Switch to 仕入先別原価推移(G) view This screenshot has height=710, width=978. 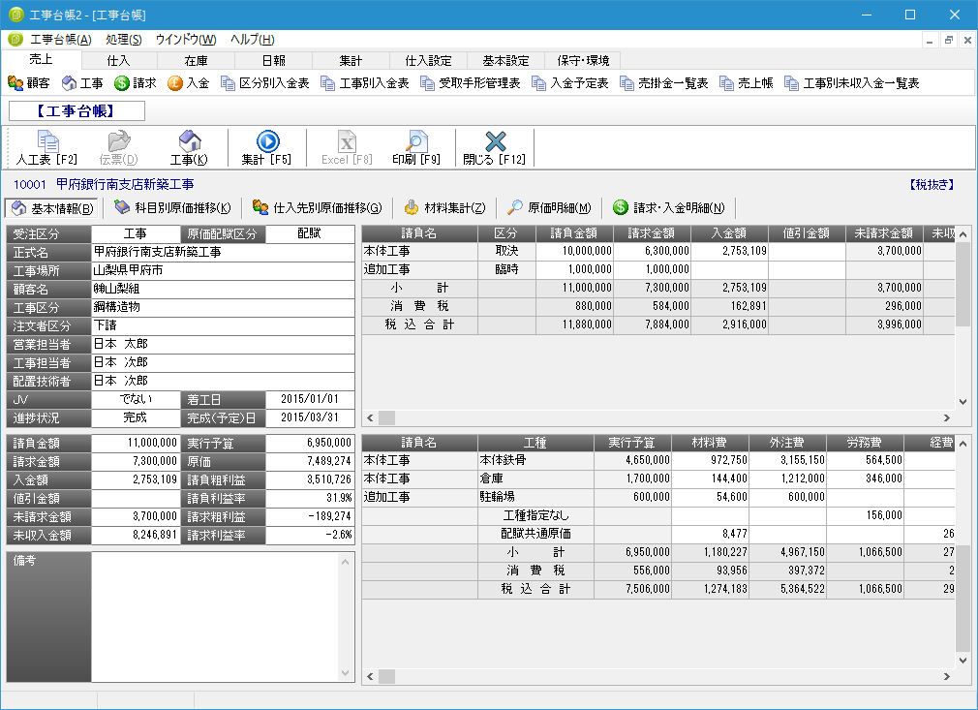tap(317, 207)
